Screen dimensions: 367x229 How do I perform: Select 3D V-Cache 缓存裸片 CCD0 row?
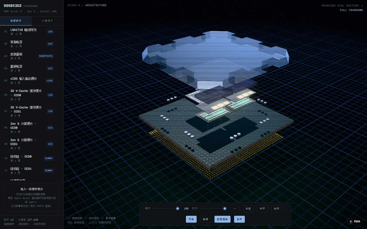(32, 95)
